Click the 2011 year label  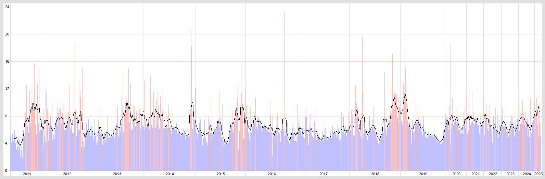click(x=27, y=174)
